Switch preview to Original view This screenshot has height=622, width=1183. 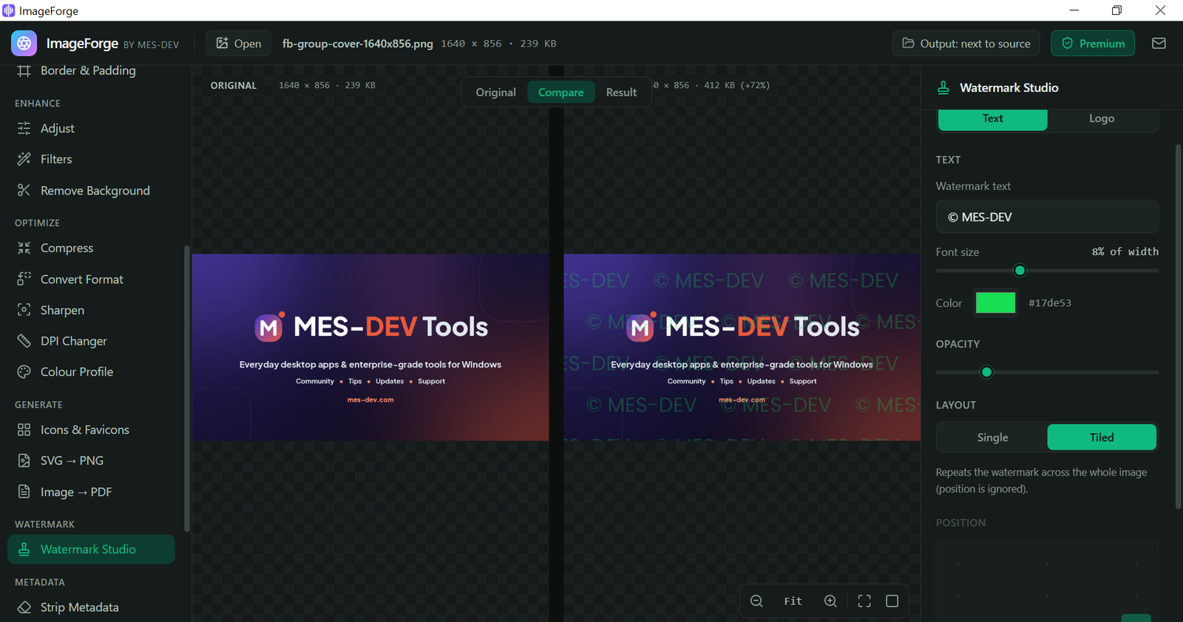coord(495,92)
